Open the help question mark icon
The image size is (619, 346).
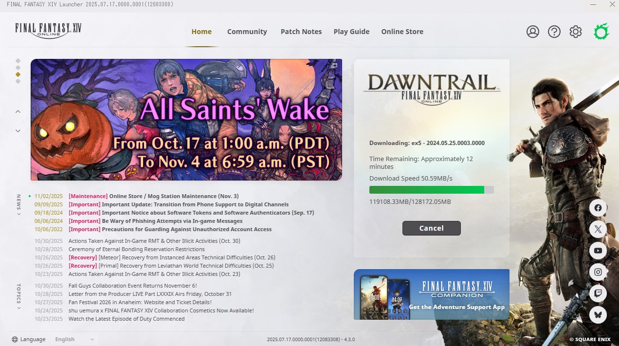pyautogui.click(x=554, y=32)
